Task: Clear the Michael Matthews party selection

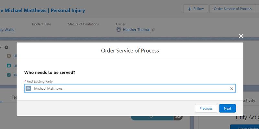Action: point(231,89)
